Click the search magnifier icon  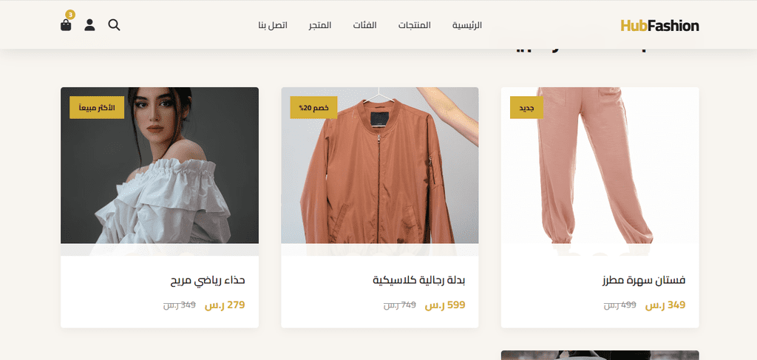point(114,25)
